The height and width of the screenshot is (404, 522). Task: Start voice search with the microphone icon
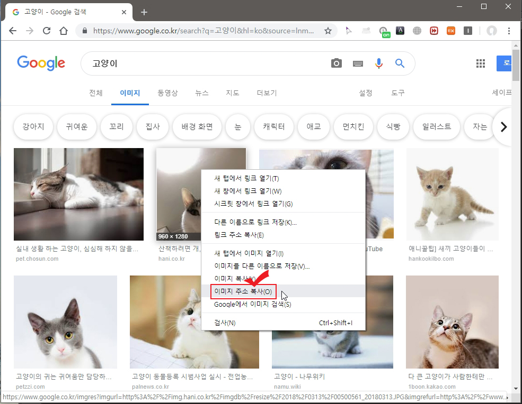point(379,63)
